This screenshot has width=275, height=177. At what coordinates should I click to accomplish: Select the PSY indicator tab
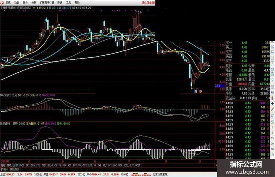coord(132,165)
